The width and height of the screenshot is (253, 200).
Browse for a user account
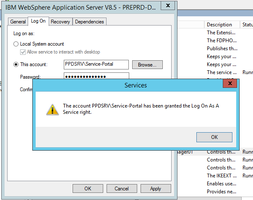click(x=147, y=65)
